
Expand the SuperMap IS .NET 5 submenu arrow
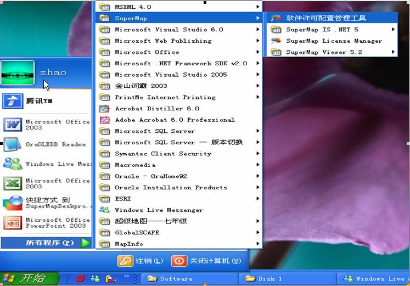(393, 29)
